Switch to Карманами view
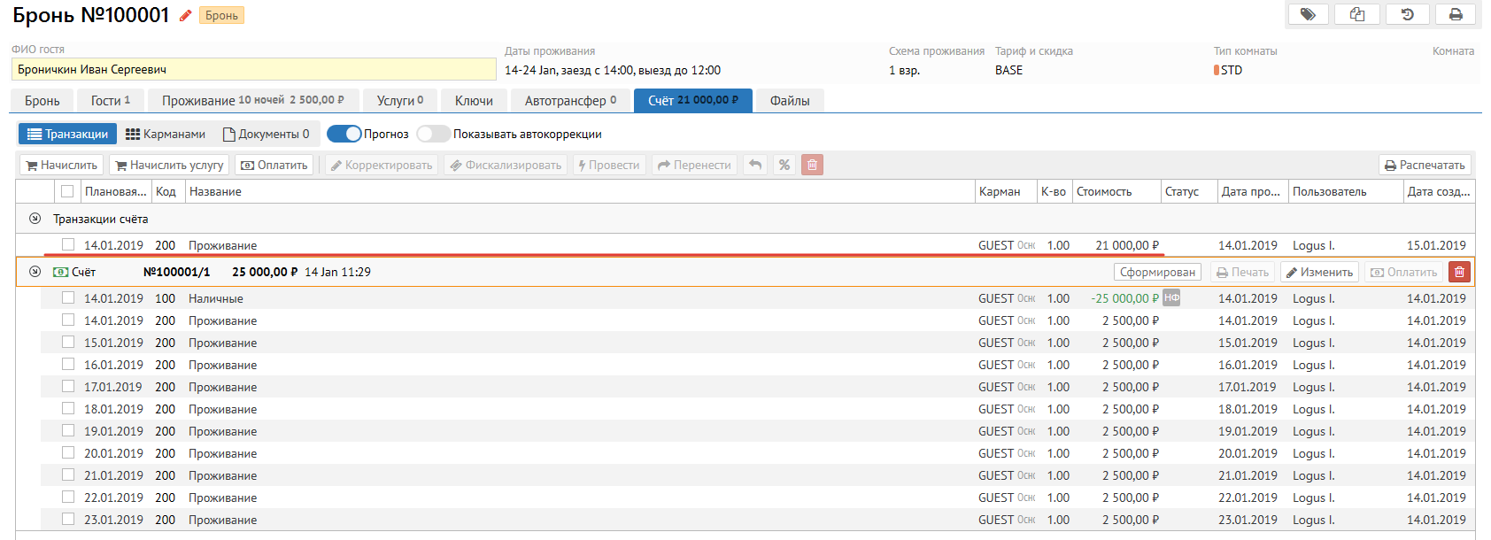 point(166,134)
